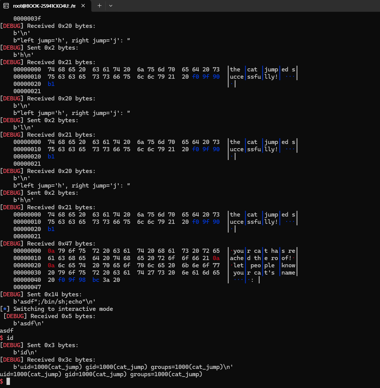This screenshot has height=388, width=380.
Task: Click the b'asdf\n' received bytes line
Action: pos(29,323)
